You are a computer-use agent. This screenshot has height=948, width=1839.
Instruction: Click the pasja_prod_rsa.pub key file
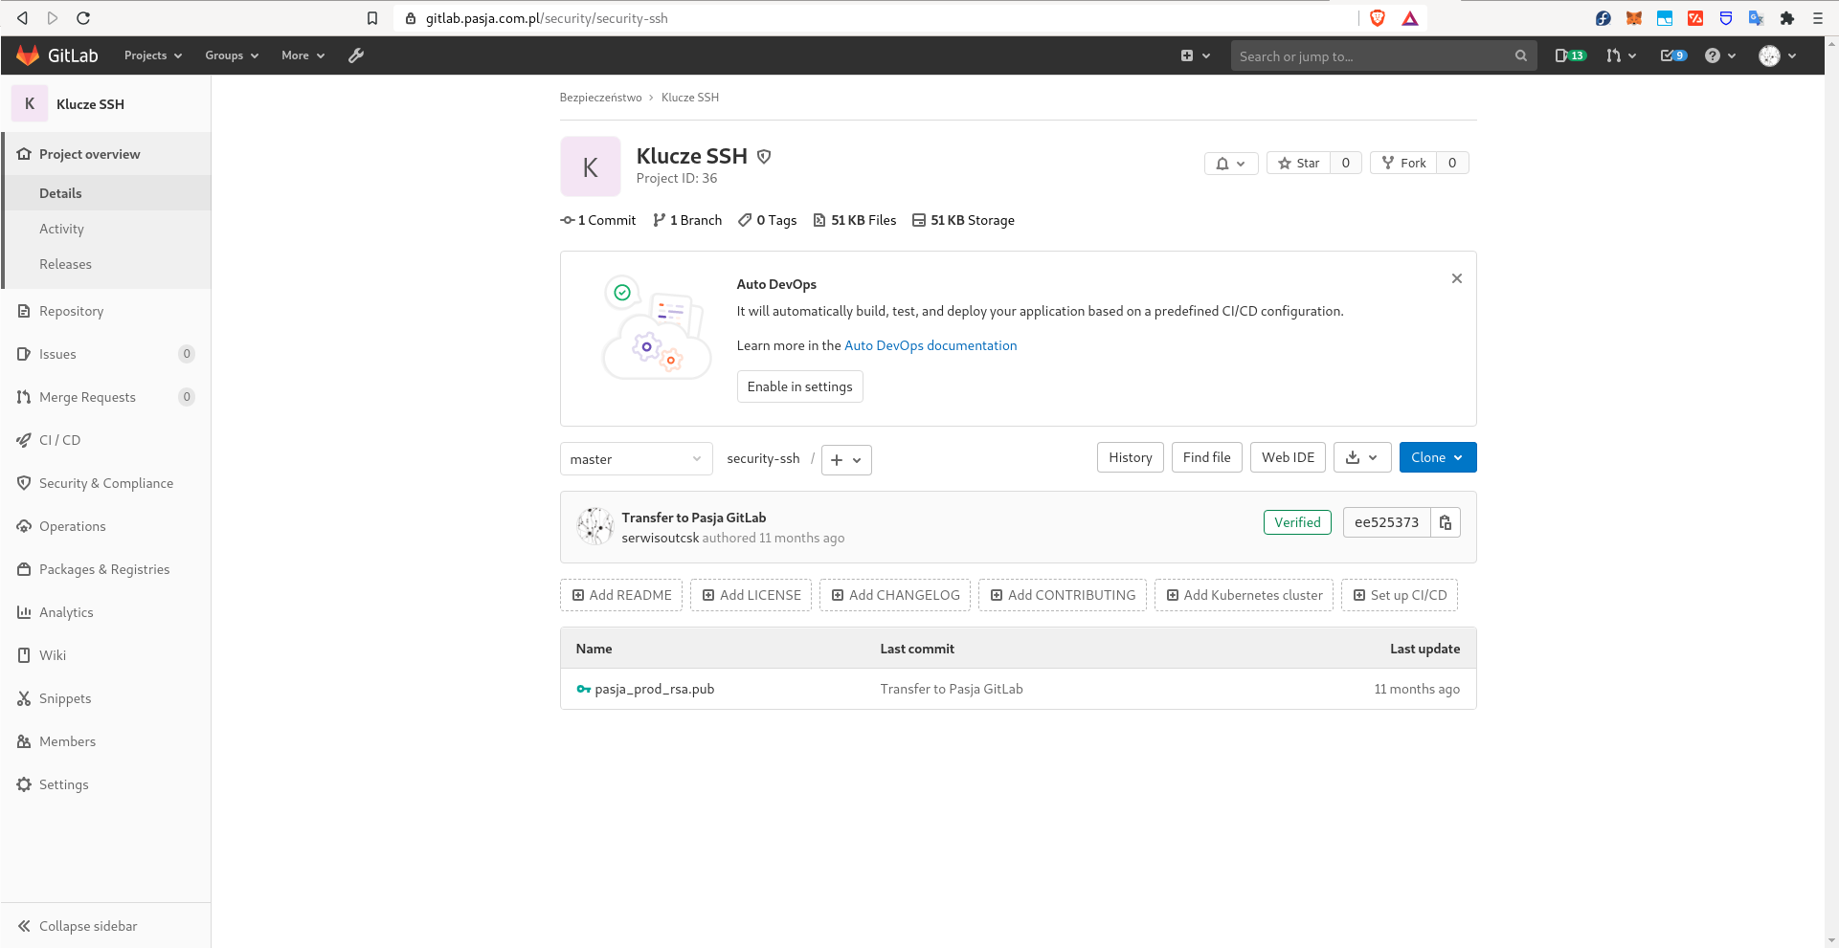pyautogui.click(x=655, y=689)
